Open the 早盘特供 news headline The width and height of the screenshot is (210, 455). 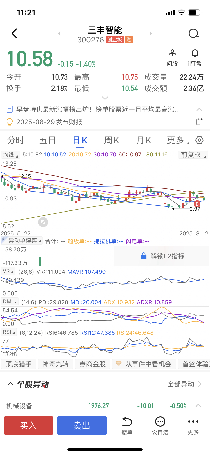click(99, 109)
